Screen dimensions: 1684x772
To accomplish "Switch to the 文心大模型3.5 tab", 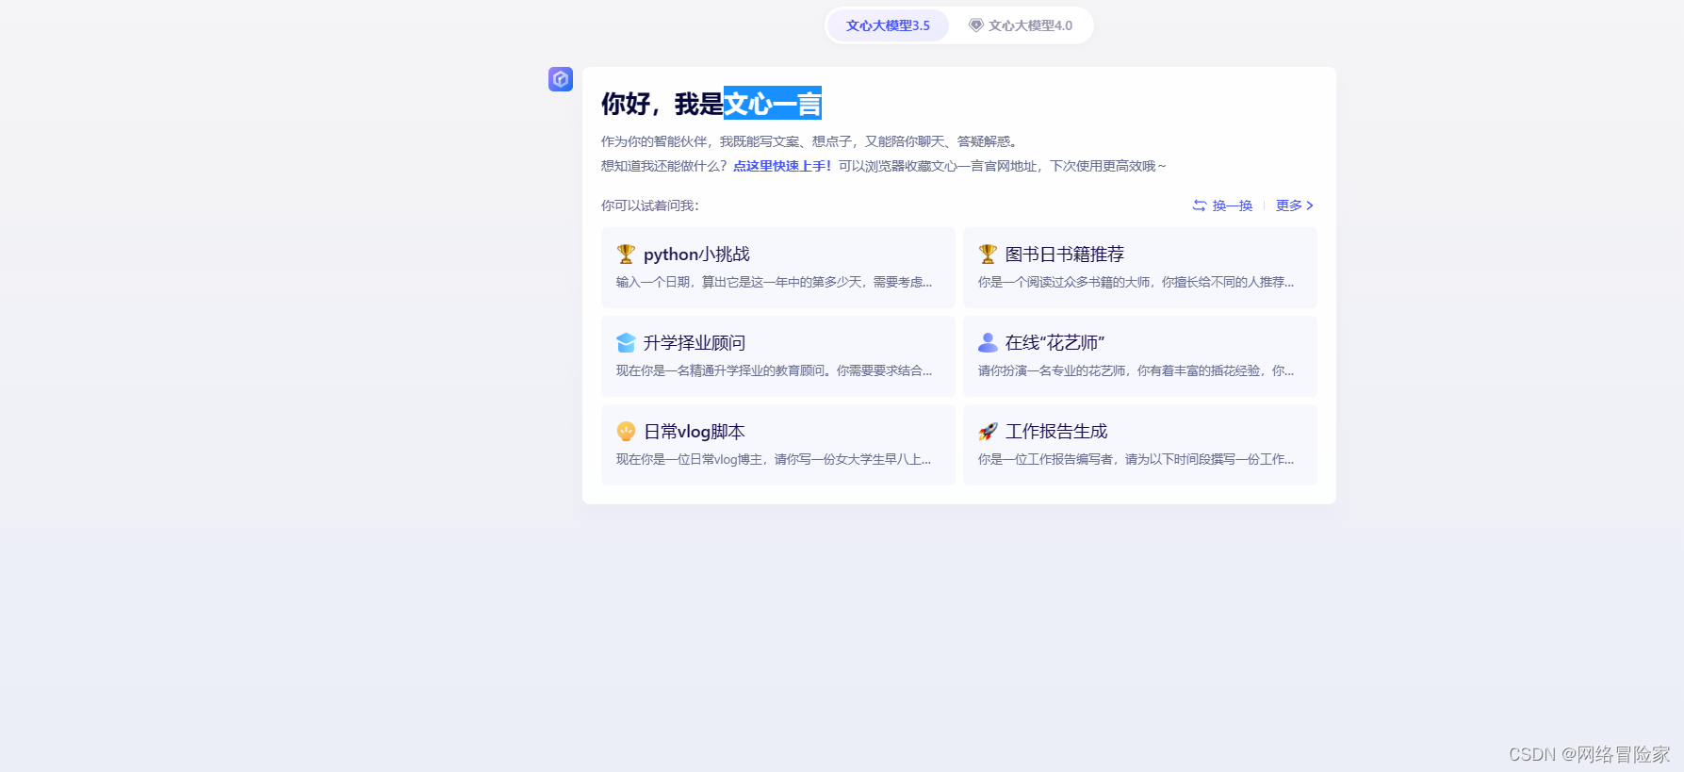I will 888,25.
